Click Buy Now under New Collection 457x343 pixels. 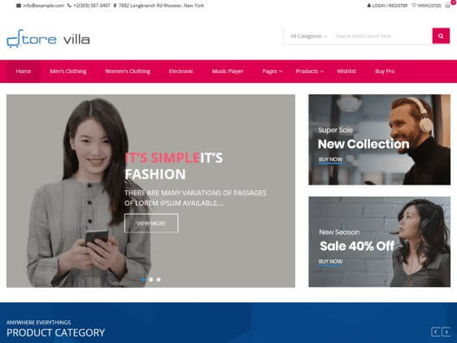click(330, 159)
